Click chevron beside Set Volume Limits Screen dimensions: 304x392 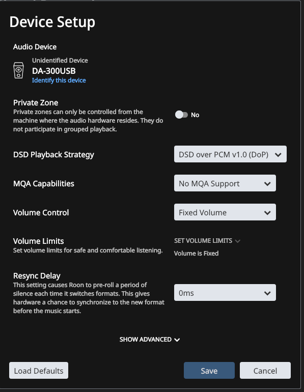[x=238, y=241]
